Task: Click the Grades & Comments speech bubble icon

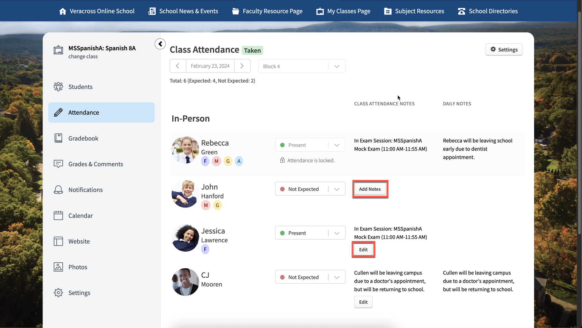Action: (x=58, y=164)
